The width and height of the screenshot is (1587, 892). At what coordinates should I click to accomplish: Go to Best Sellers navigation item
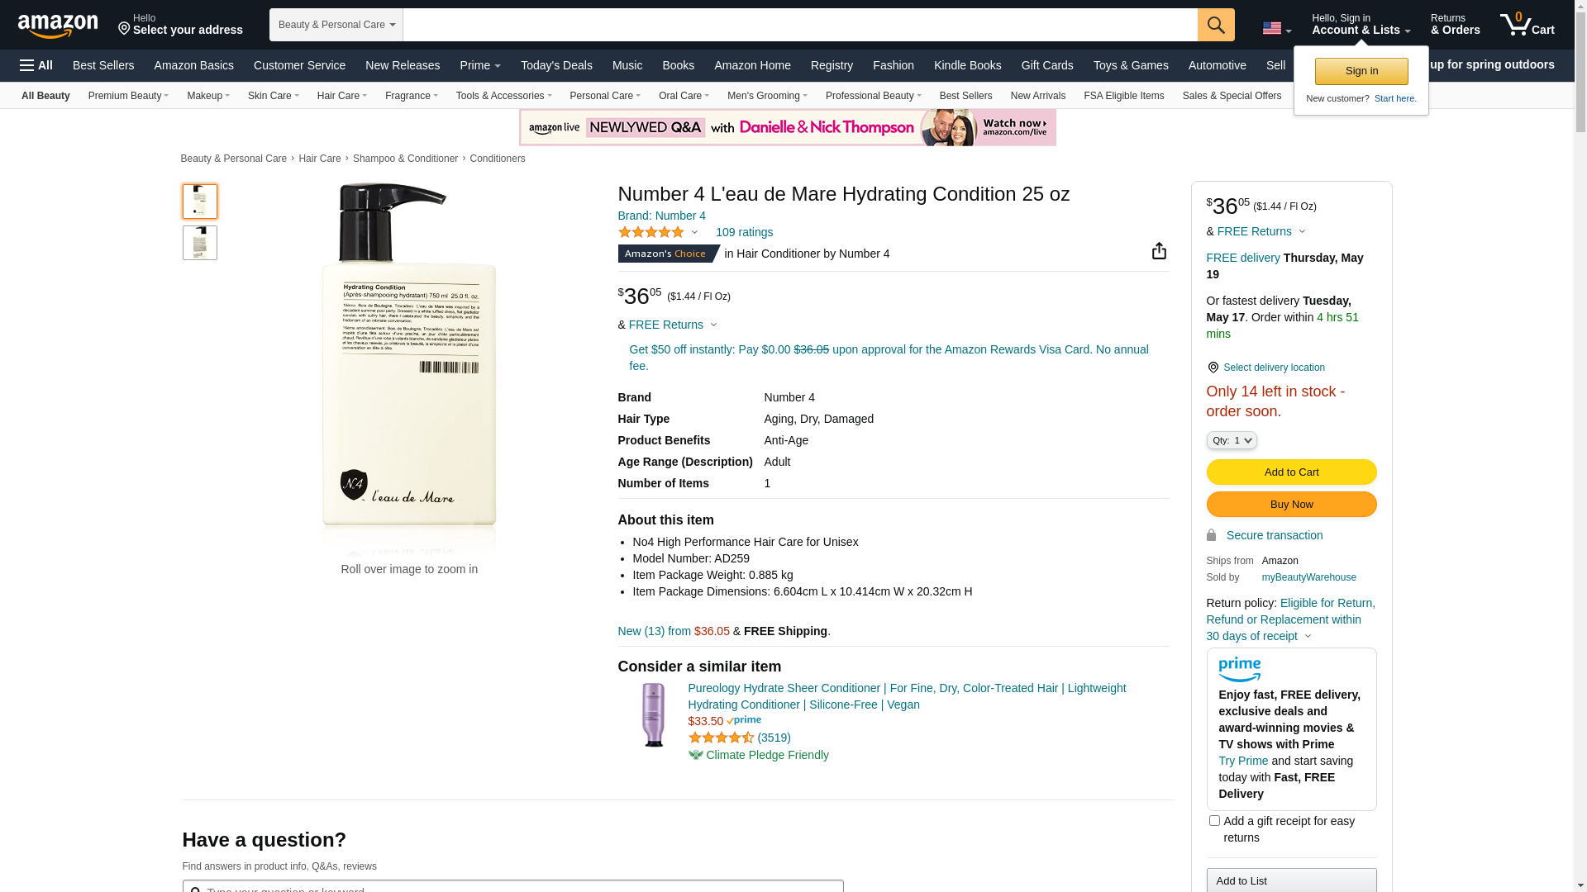click(103, 65)
